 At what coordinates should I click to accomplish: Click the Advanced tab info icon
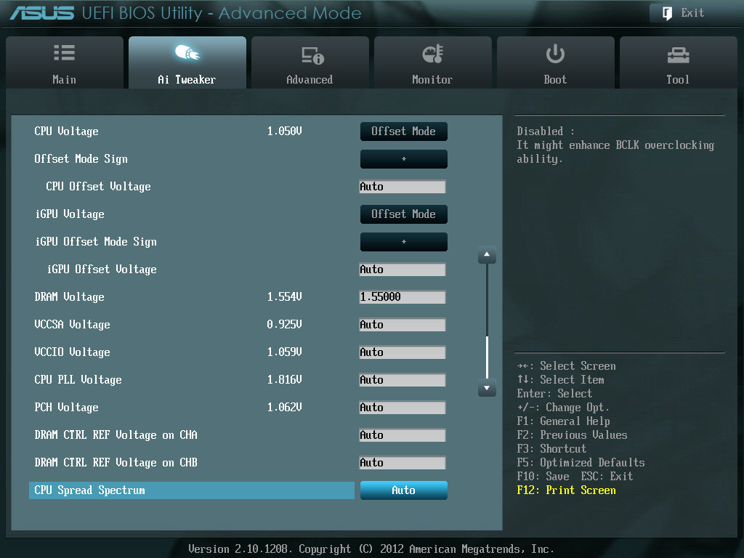point(312,55)
